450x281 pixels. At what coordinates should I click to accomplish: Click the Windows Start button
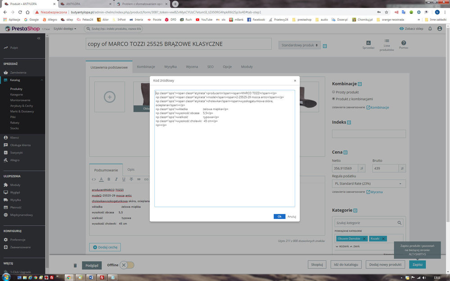coord(6,277)
